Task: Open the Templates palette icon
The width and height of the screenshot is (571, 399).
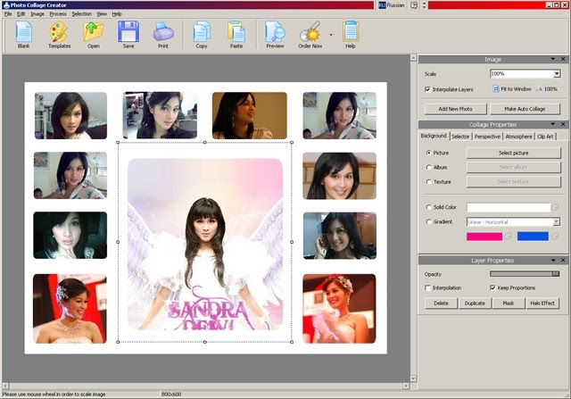Action: [x=59, y=32]
